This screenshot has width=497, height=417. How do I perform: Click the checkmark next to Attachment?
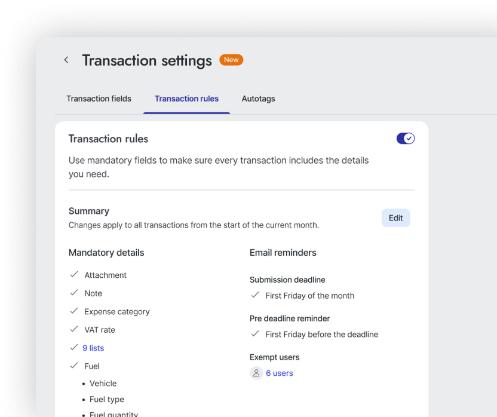point(74,275)
